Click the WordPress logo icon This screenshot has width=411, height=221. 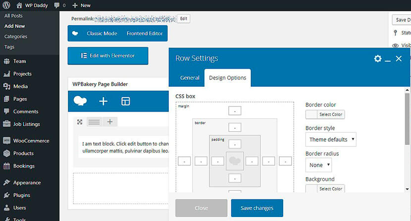point(6,5)
